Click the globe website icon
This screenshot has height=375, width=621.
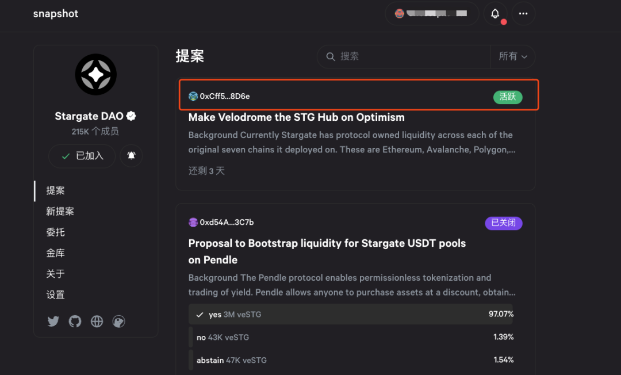[97, 322]
